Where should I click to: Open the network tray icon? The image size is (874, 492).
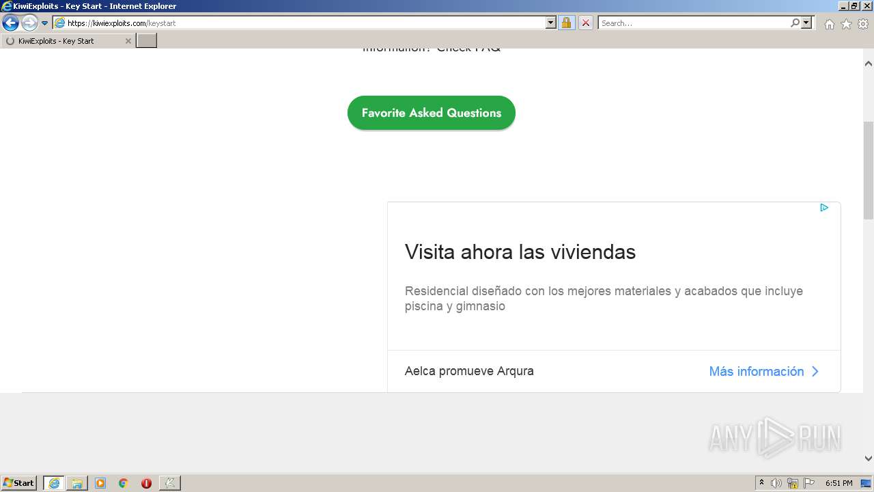click(793, 483)
